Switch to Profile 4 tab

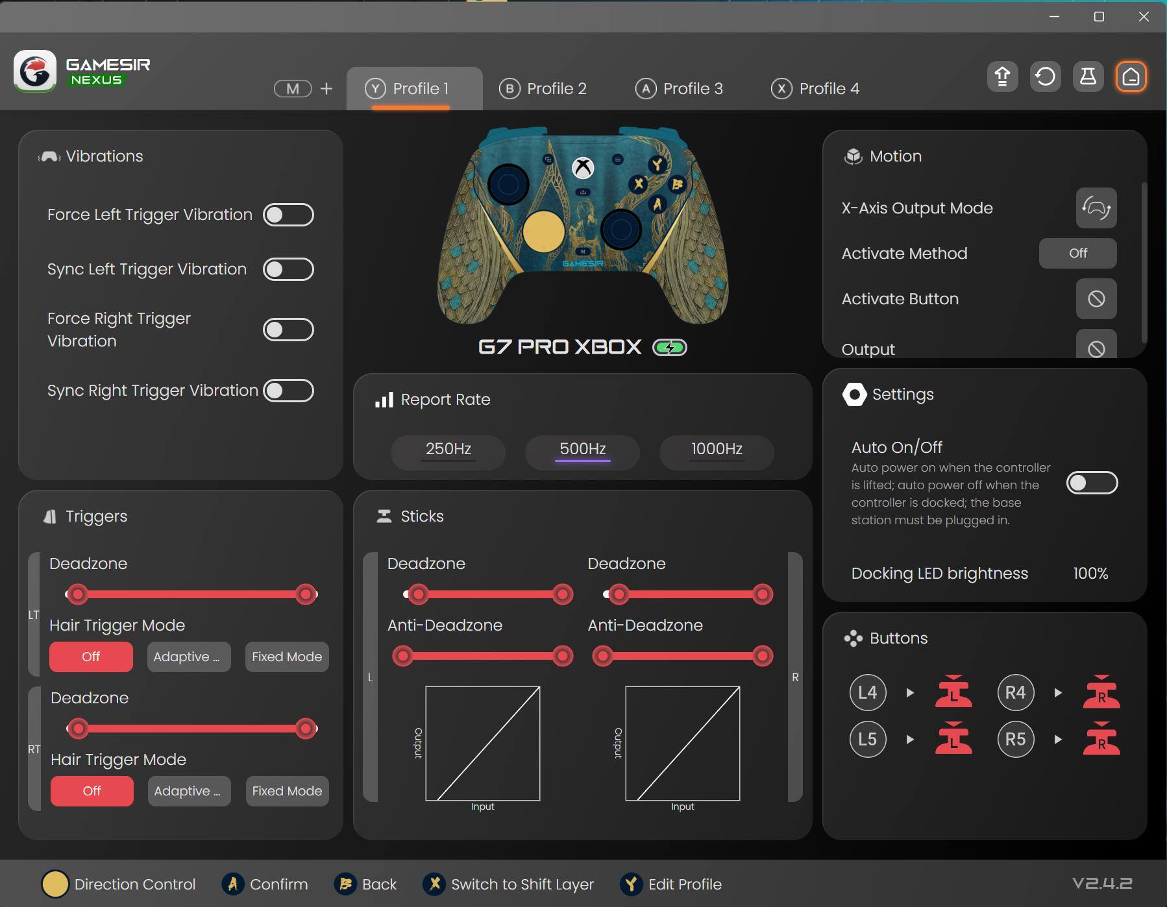pyautogui.click(x=815, y=89)
